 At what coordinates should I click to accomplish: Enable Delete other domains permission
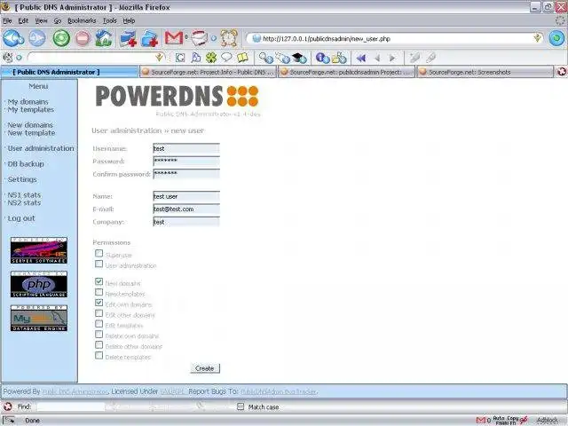99,344
